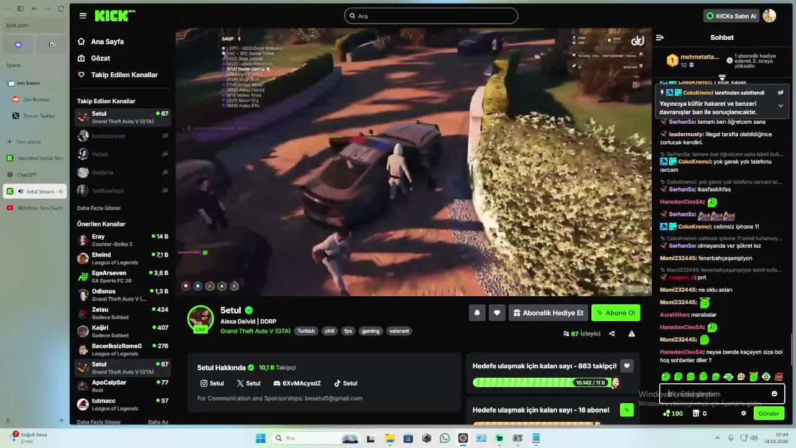Select the red angry emote

(x=779, y=376)
